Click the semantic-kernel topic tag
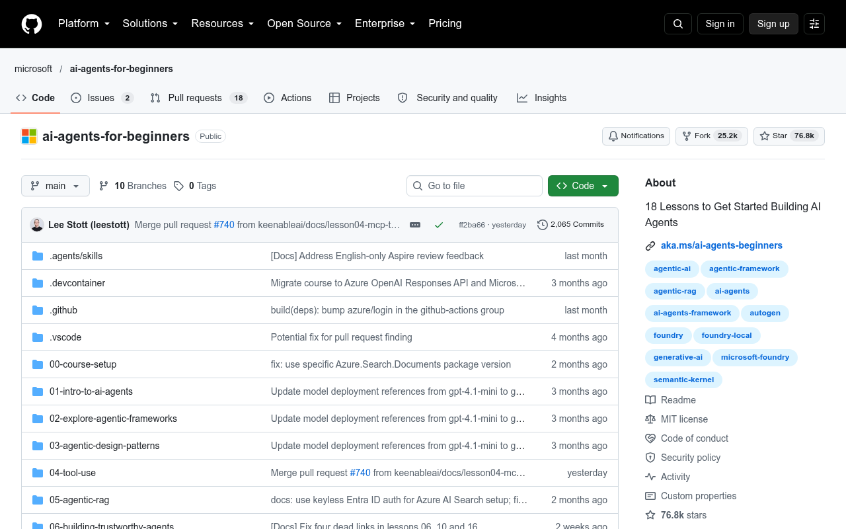Screen dimensions: 846x529 684,380
